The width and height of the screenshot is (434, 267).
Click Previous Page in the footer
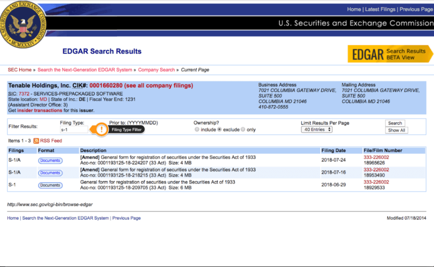[126, 218]
